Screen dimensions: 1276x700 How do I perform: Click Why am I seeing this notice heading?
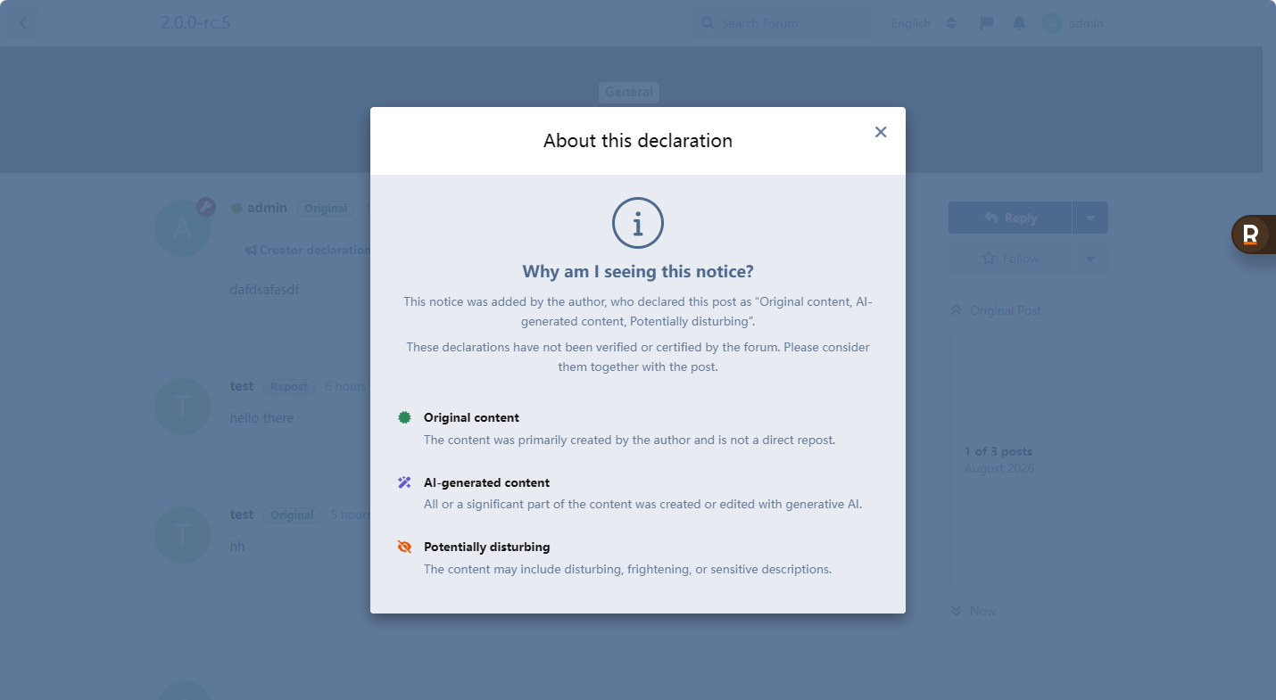[x=638, y=272]
